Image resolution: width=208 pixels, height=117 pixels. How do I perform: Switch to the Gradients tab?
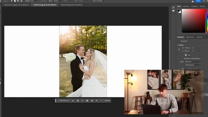(194, 6)
